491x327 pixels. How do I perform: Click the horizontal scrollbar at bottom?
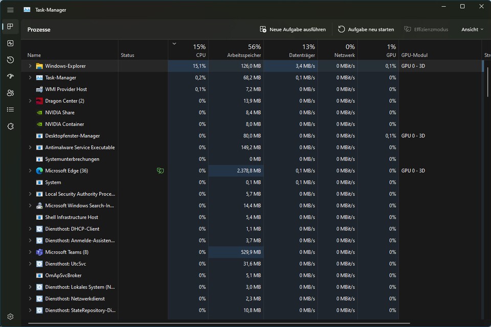218,323
